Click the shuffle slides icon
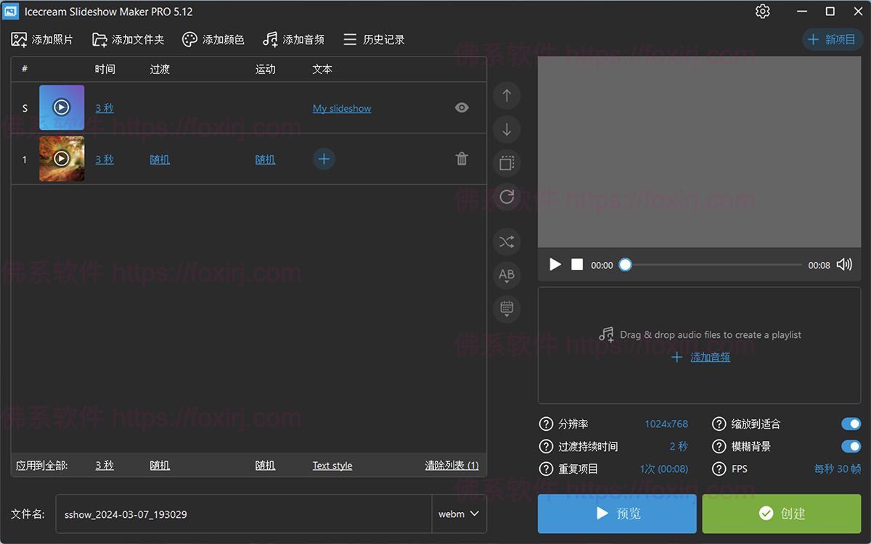 coord(507,242)
